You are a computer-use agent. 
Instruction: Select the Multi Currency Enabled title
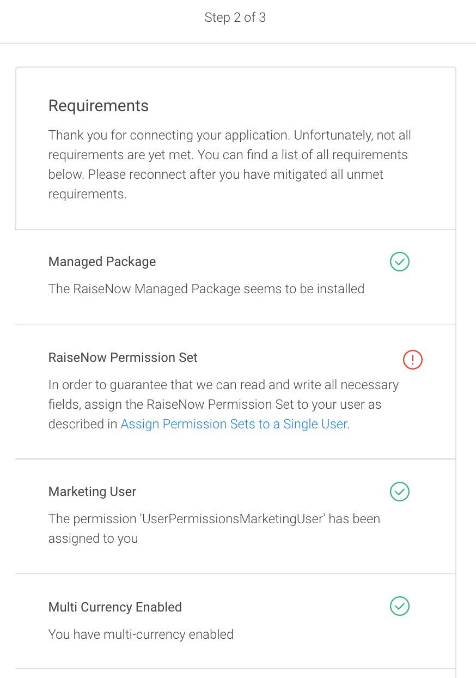tap(115, 607)
